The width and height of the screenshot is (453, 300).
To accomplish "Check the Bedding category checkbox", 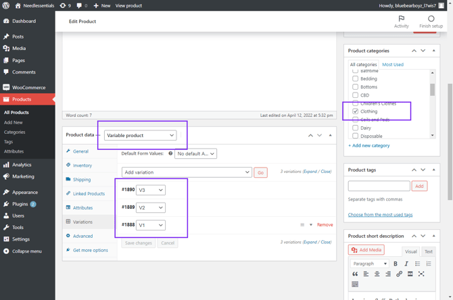I will coord(356,79).
